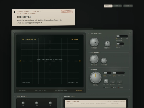
Task: Click the black dot on the case card
Action: click(14, 12)
